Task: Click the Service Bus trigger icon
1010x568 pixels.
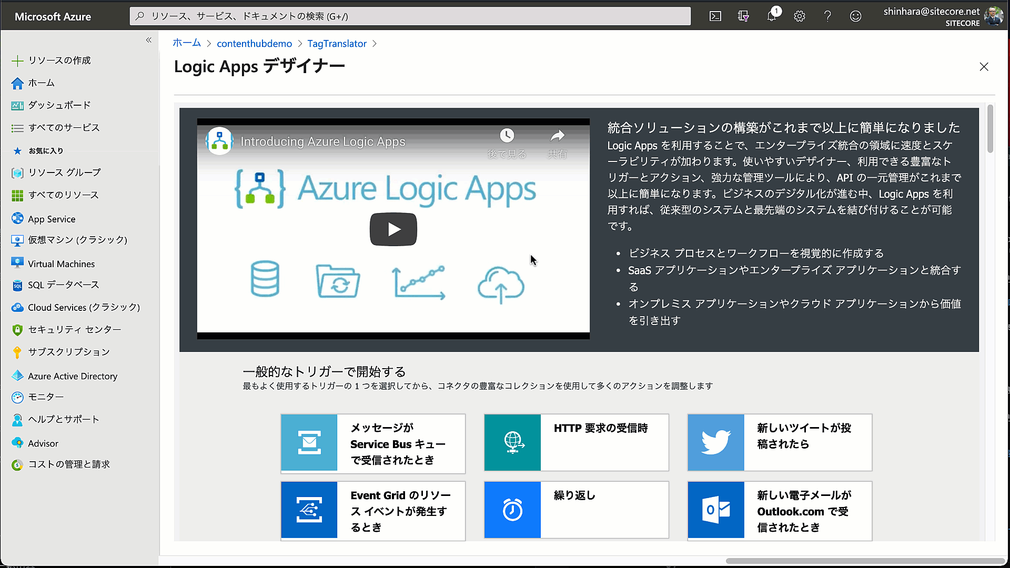Action: [x=309, y=442]
